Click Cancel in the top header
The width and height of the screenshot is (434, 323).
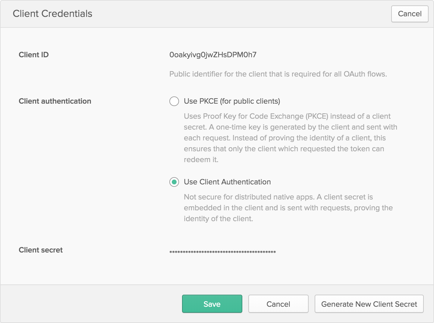(x=410, y=14)
